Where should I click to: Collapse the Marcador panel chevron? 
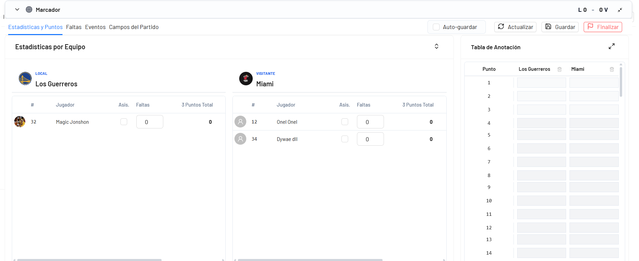tap(17, 10)
